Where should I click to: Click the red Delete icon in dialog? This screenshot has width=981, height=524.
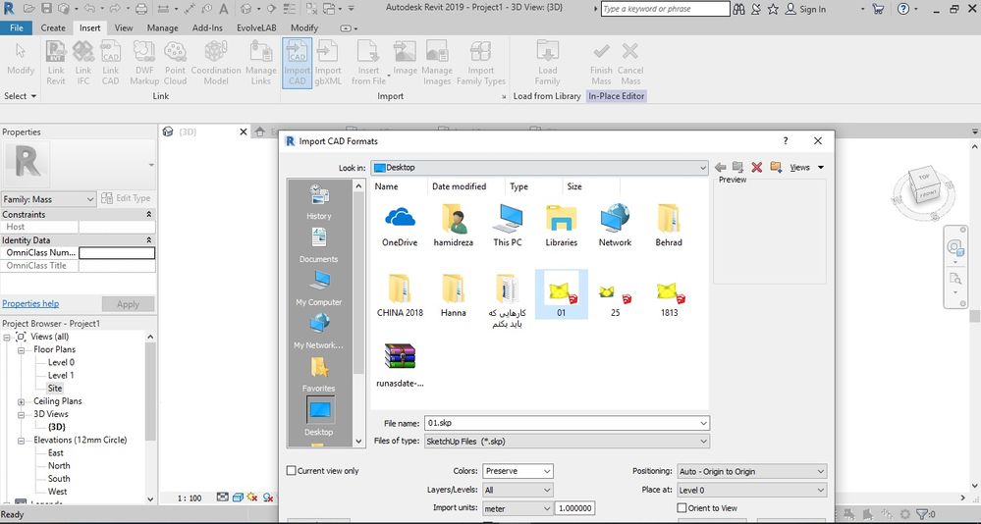[756, 167]
